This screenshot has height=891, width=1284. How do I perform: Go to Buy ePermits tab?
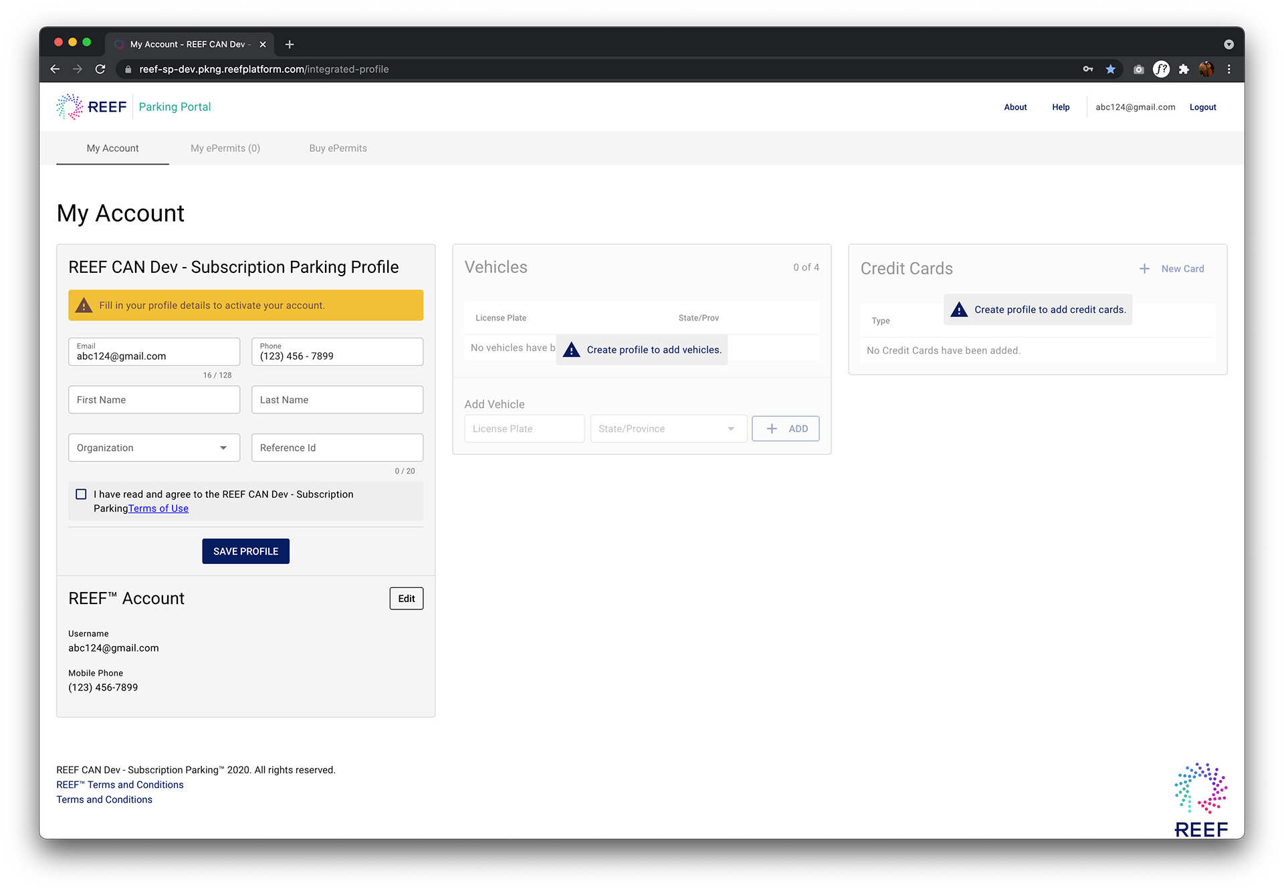tap(338, 148)
